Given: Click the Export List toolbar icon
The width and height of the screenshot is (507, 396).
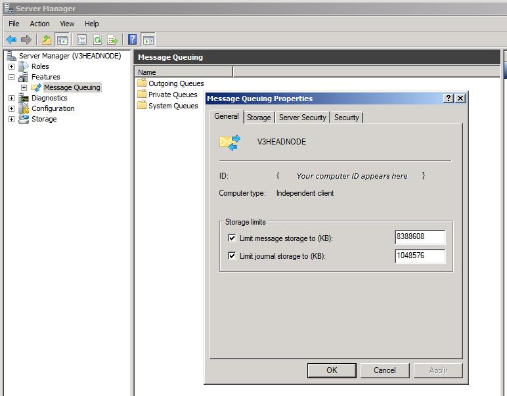Looking at the screenshot, I should click(112, 40).
